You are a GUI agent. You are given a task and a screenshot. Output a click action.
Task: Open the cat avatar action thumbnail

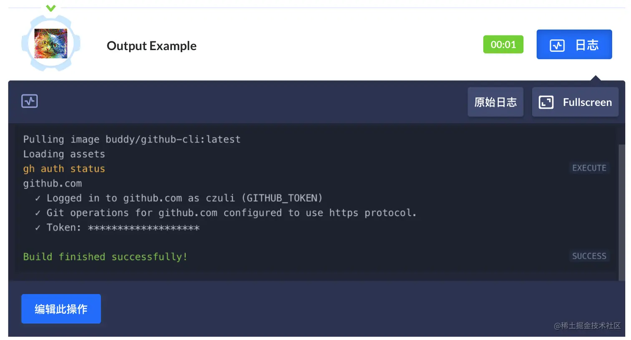(x=51, y=43)
